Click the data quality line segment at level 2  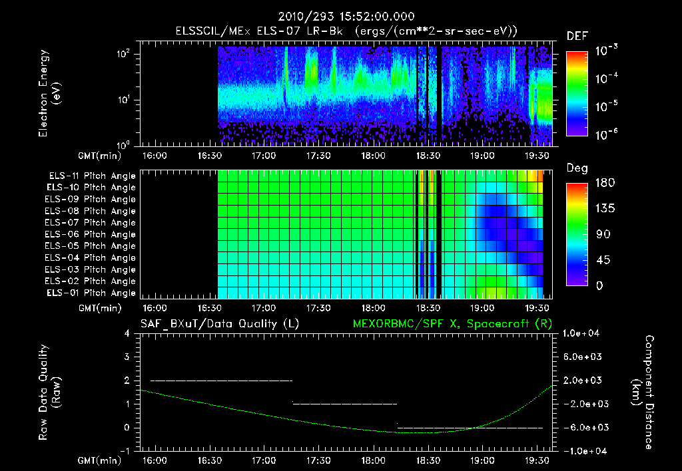pyautogui.click(x=221, y=381)
